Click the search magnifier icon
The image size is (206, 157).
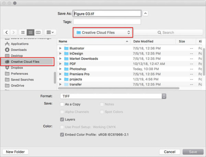pyautogui.click(x=159, y=33)
